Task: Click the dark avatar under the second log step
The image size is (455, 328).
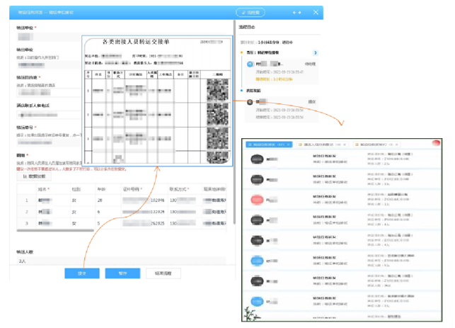Action: coord(250,102)
